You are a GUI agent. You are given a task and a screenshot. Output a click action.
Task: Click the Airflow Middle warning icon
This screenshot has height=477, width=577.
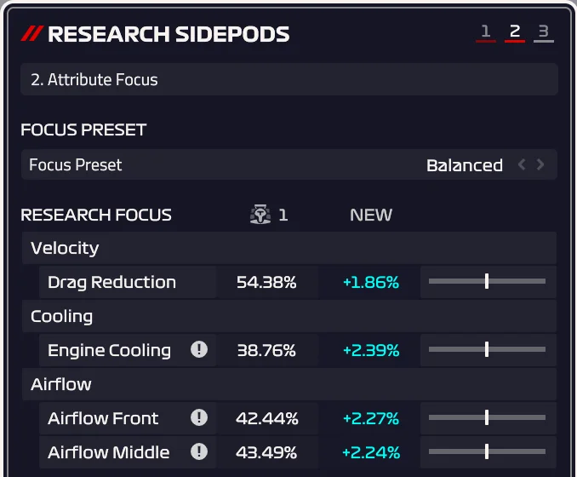[x=199, y=451]
